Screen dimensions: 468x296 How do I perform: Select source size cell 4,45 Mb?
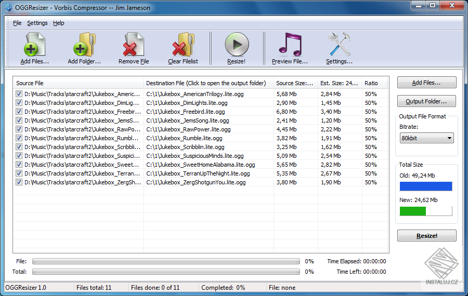[286, 129]
